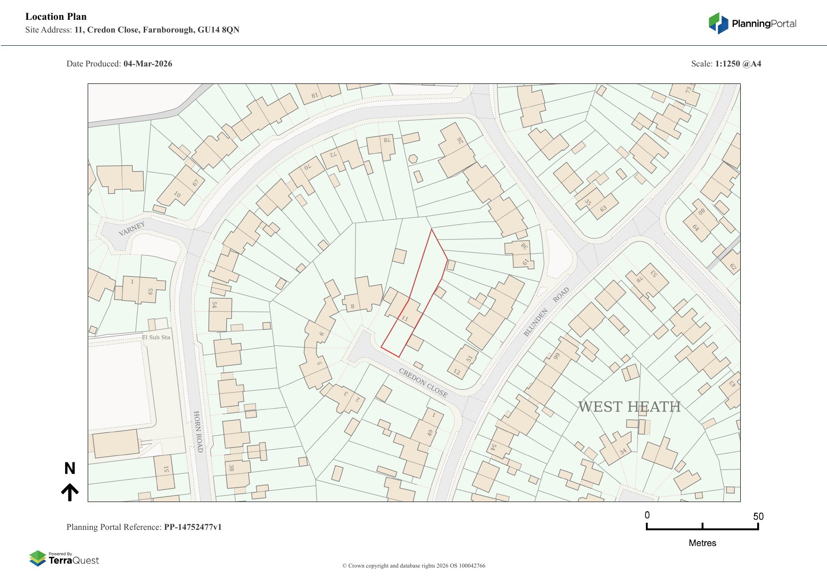Click the VARNEY road label

(132, 229)
